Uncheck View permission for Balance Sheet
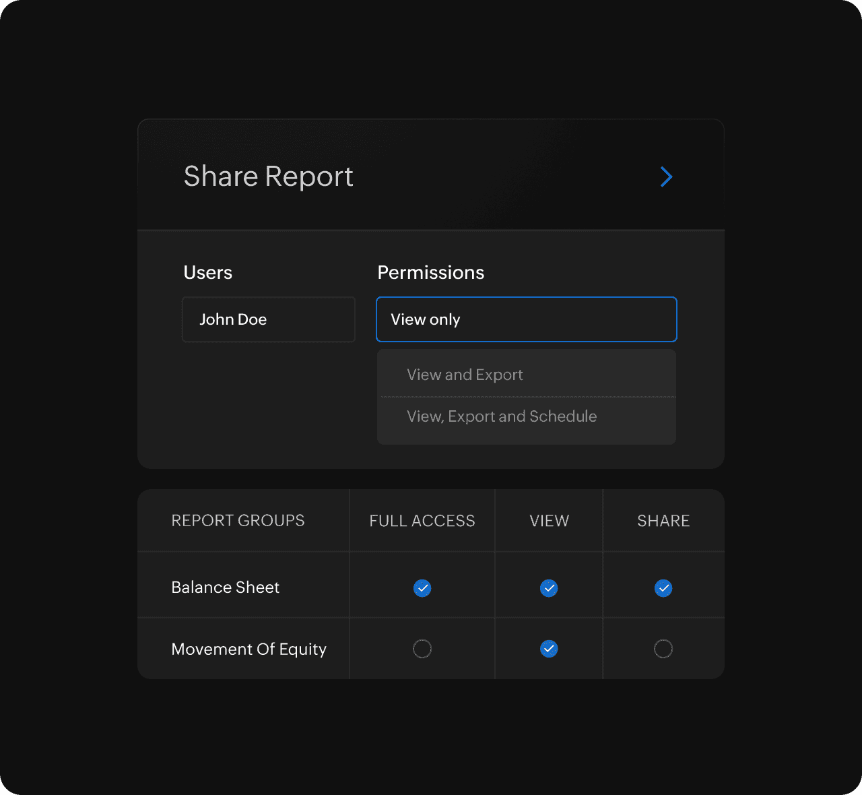The image size is (862, 795). pyautogui.click(x=549, y=588)
